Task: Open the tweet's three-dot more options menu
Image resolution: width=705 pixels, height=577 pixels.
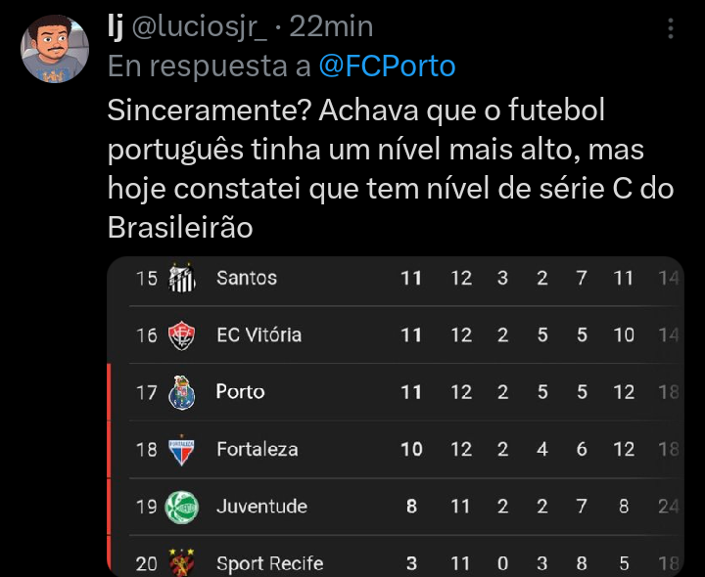Action: click(671, 28)
